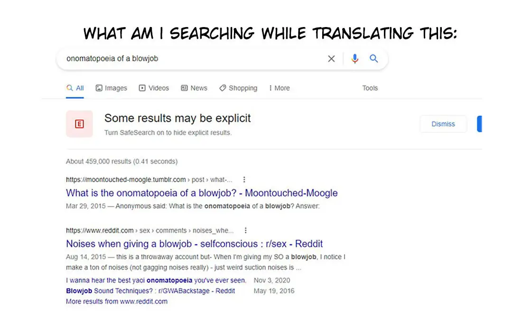Open options for the tumblr result
The width and height of the screenshot is (522, 325).
pos(244,180)
